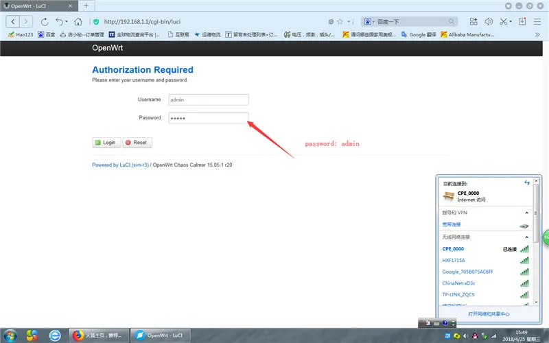
Task: Click the Username input field
Action: (x=209, y=99)
